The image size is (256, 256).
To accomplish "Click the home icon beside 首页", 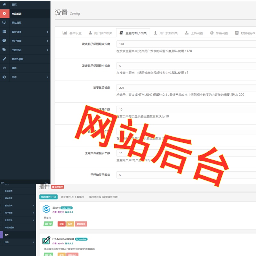I will click(x=4, y=4).
